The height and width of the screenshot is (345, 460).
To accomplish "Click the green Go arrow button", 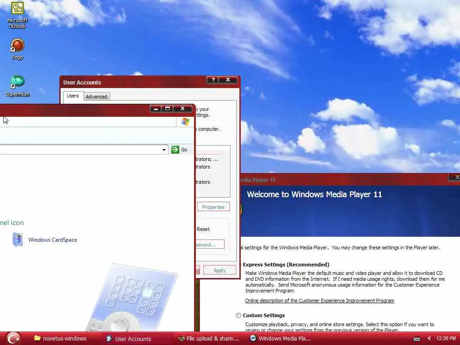I will pyautogui.click(x=175, y=150).
